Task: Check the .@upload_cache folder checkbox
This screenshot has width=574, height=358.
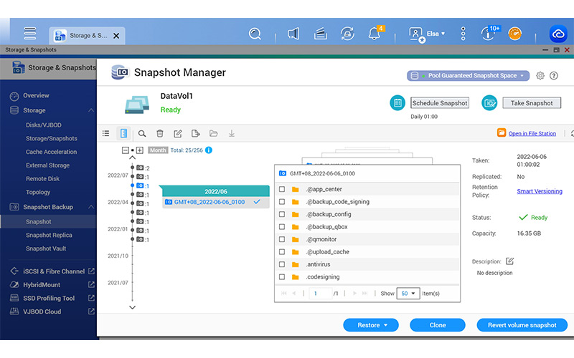Action: click(282, 252)
